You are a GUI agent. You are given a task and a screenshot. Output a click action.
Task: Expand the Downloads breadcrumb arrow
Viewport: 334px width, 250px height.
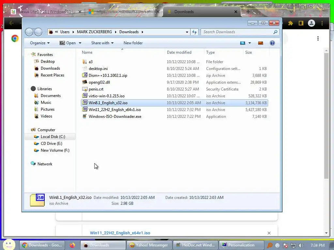(142, 32)
